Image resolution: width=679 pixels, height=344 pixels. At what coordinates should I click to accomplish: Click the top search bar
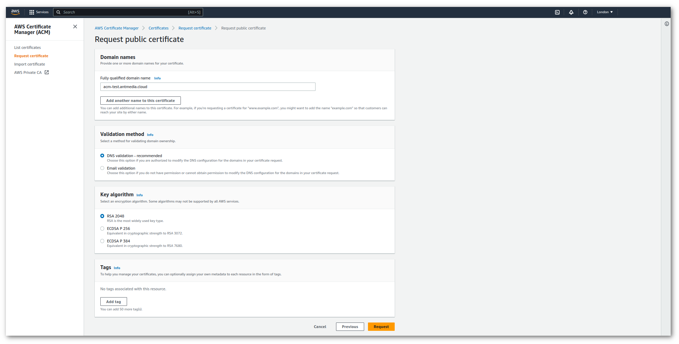128,12
